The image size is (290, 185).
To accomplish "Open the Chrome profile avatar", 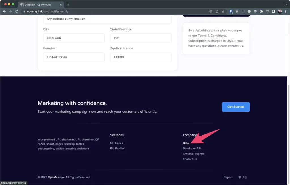I will (280, 11).
